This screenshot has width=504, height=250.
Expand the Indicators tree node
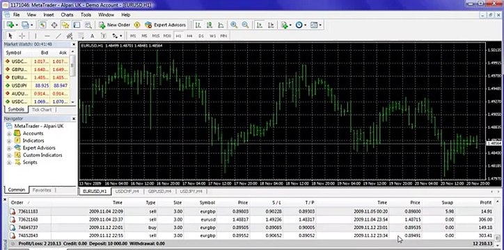tap(9, 141)
